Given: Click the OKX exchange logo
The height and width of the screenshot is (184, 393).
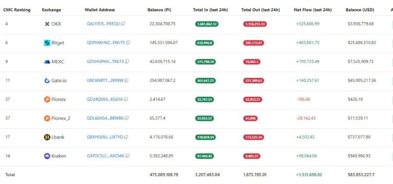Looking at the screenshot, I should (x=47, y=24).
